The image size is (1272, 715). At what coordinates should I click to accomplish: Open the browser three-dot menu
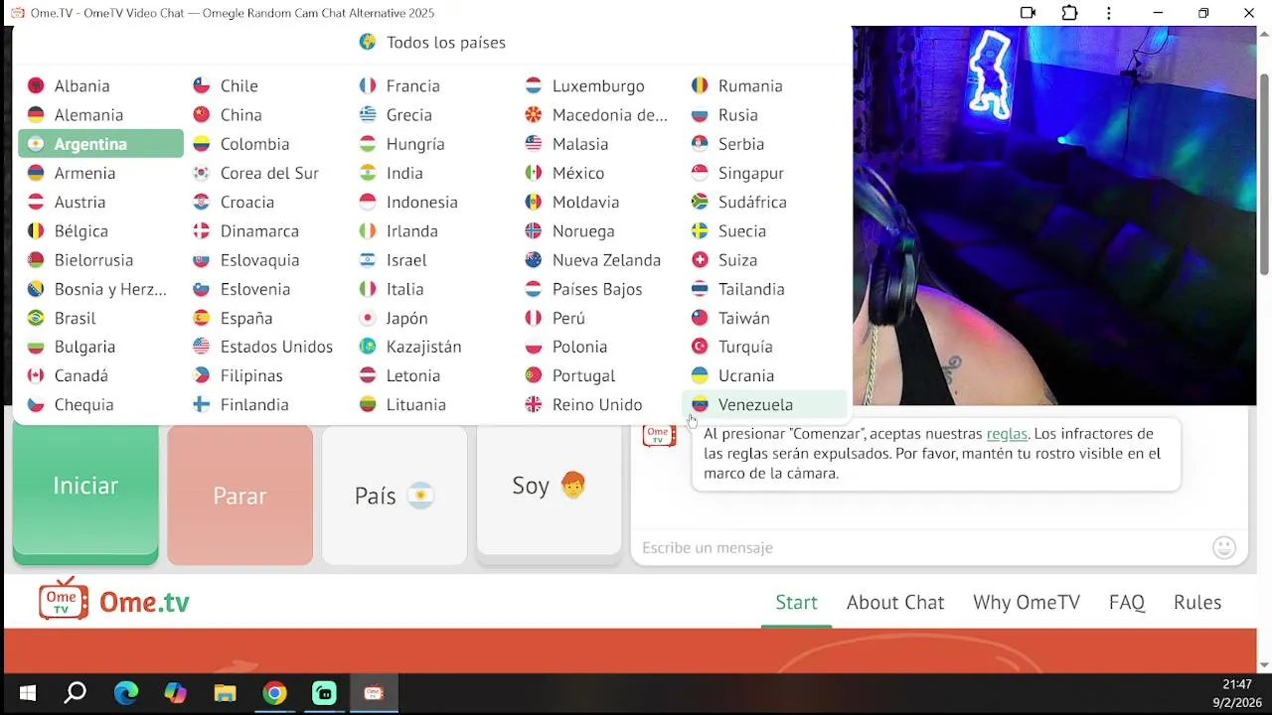click(x=1109, y=13)
